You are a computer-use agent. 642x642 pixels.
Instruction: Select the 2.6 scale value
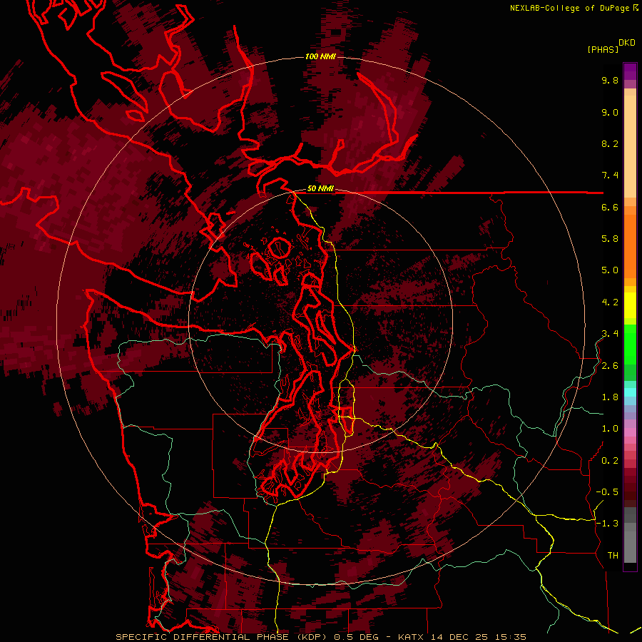tap(610, 366)
